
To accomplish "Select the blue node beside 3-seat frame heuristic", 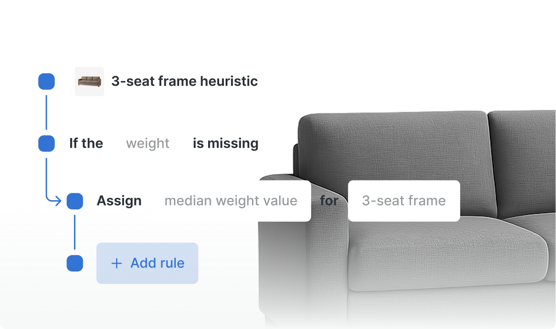I will pos(46,81).
